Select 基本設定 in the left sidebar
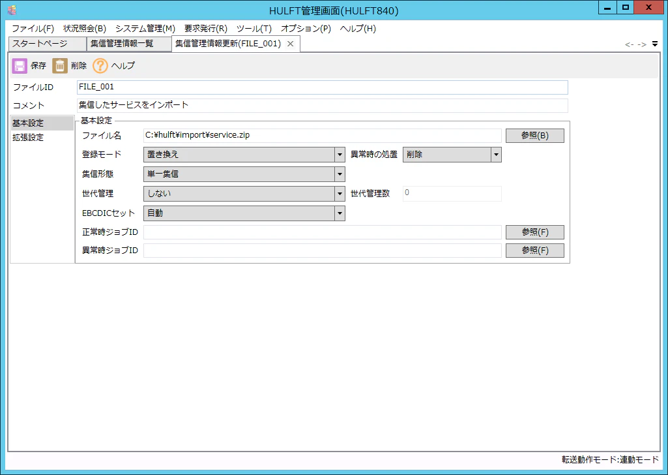Viewport: 668px width, 475px height. (42, 123)
